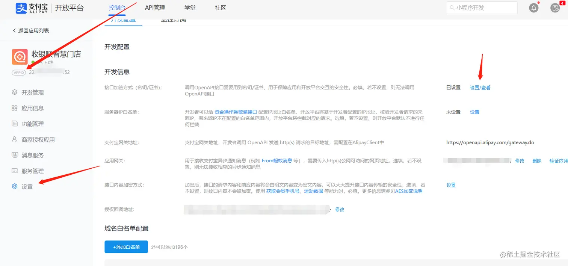This screenshot has height=266, width=568.
Task: Click 设置 for 接口内容加密方式
Action: point(451,185)
